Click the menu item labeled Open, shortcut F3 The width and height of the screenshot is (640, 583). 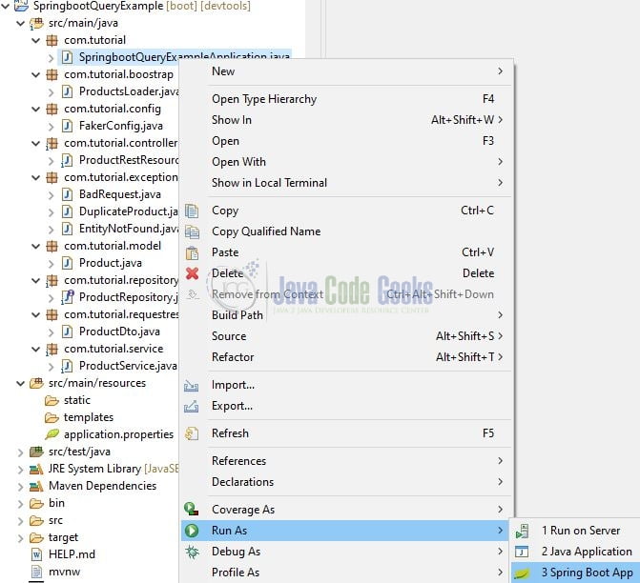pos(347,141)
